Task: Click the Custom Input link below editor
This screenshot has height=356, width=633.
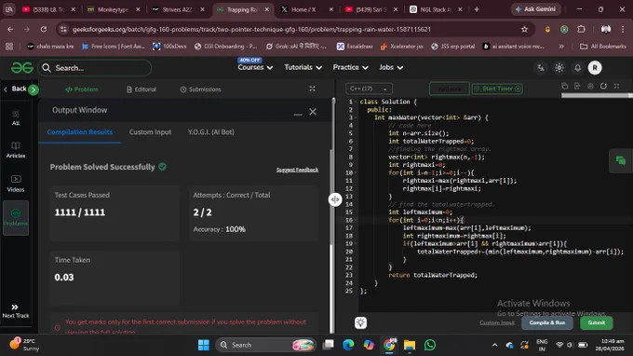Action: pyautogui.click(x=497, y=322)
